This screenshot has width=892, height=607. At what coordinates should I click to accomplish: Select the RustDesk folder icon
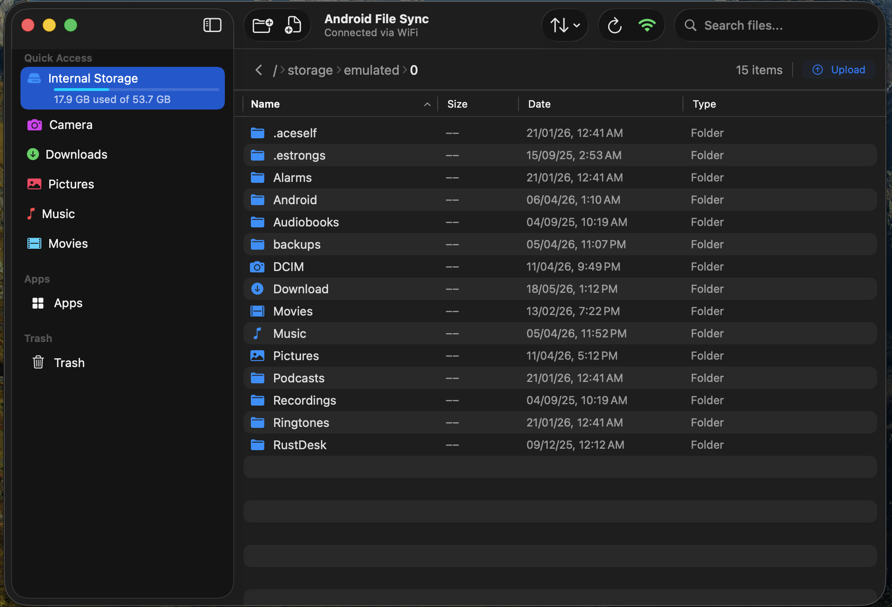257,445
